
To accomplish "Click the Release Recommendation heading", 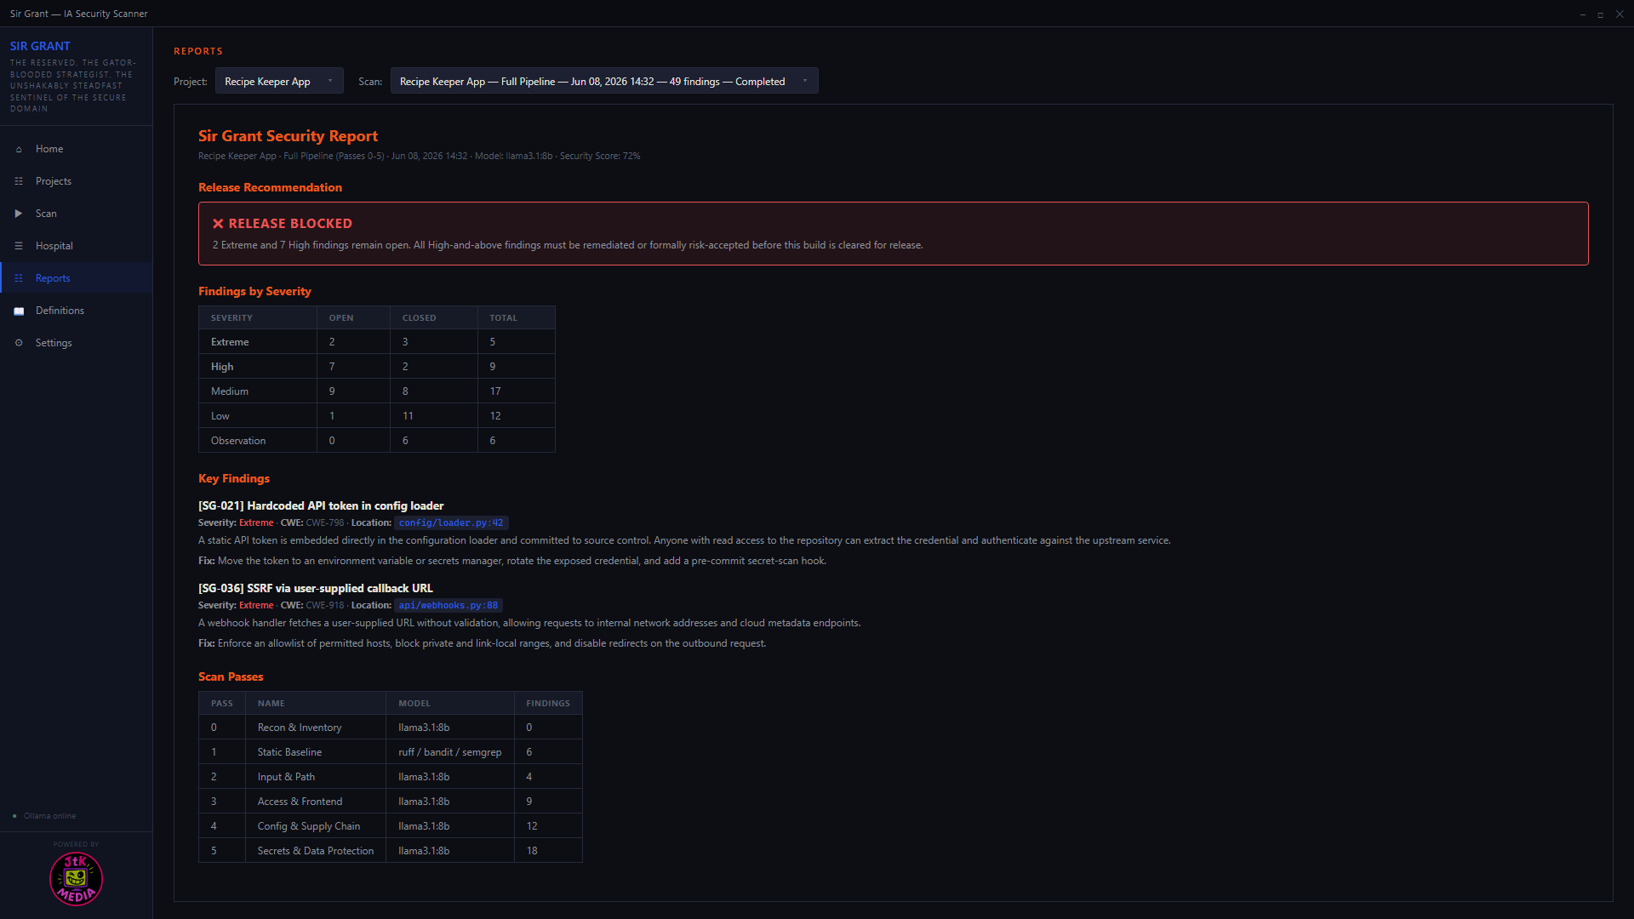I will click(x=270, y=187).
